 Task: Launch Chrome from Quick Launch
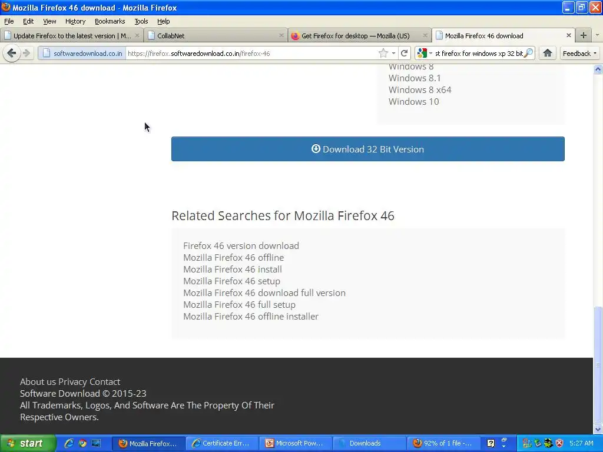click(x=82, y=443)
